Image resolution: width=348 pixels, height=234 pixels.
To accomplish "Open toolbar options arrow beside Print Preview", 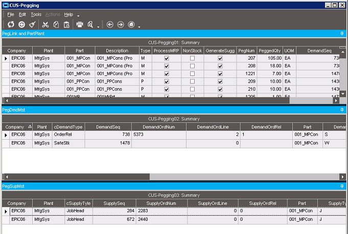I will [x=98, y=27].
